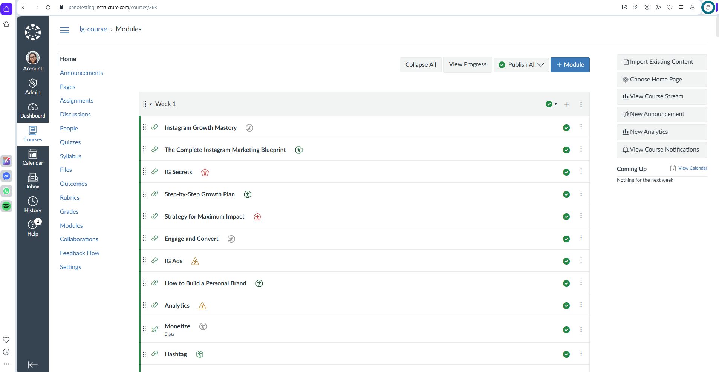Go to Dashboard in global navigation
719x372 pixels.
(x=33, y=111)
